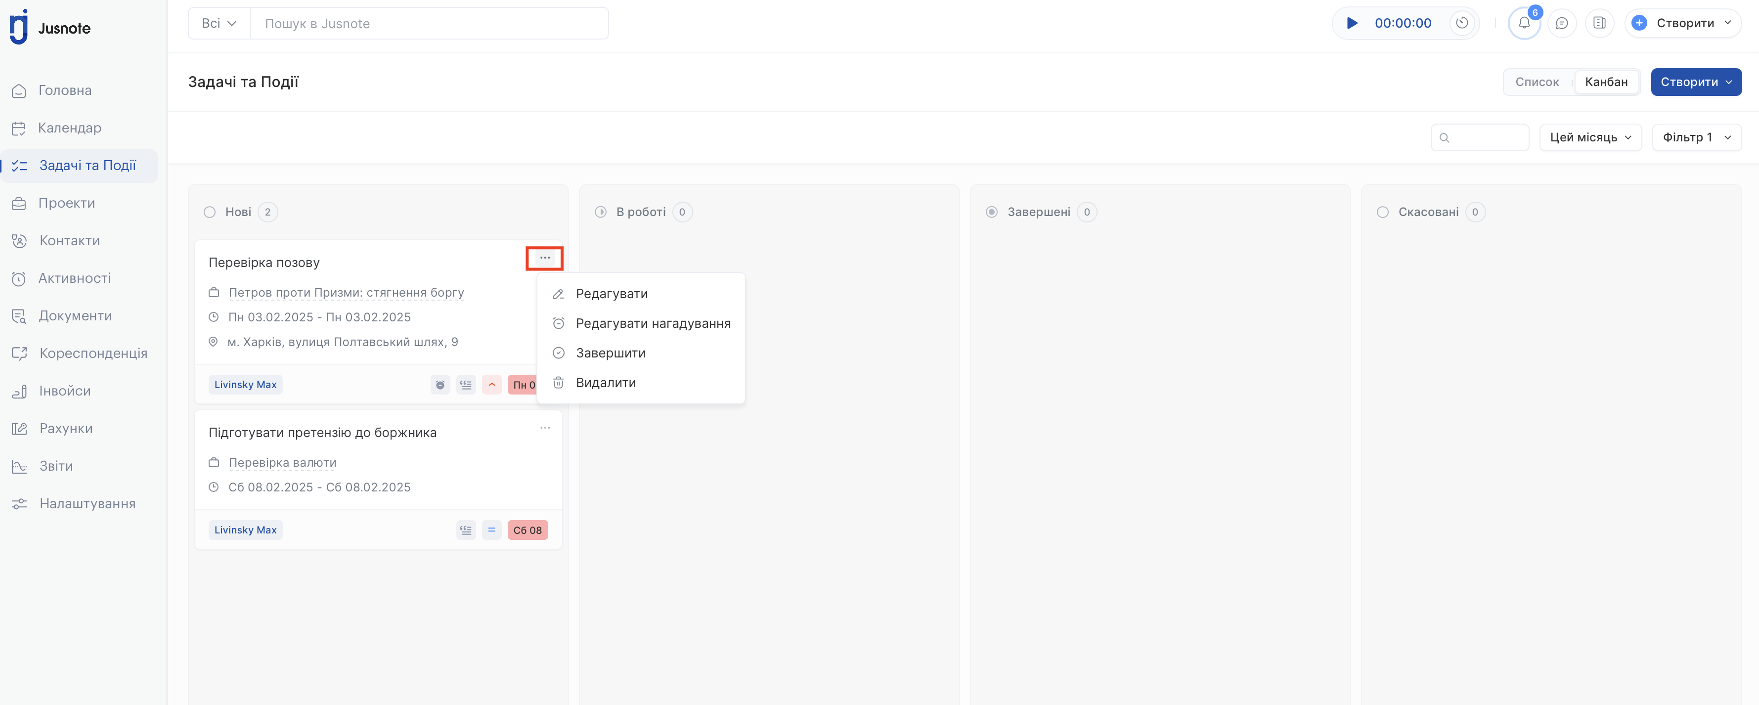Click high priority arrow icon on first card

(491, 385)
